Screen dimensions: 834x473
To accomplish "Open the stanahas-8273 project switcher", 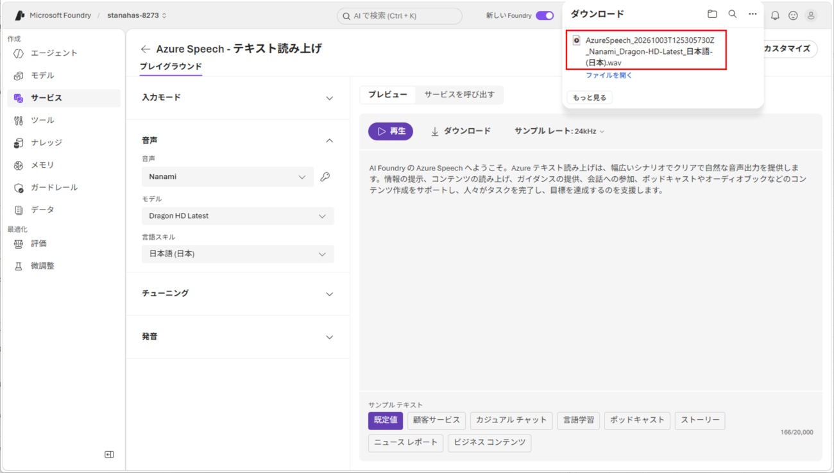I will 137,15.
